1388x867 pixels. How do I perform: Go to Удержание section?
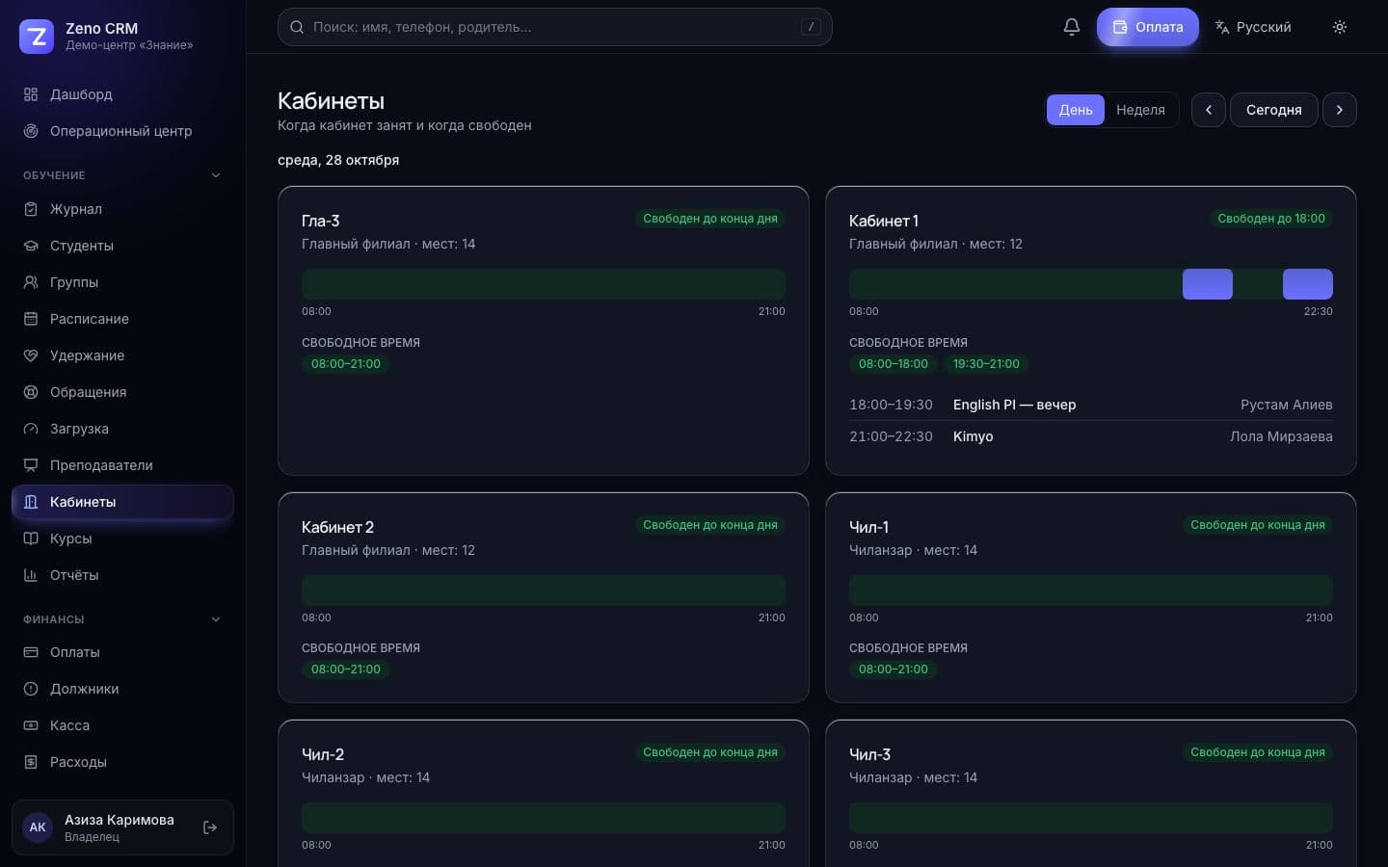122,355
